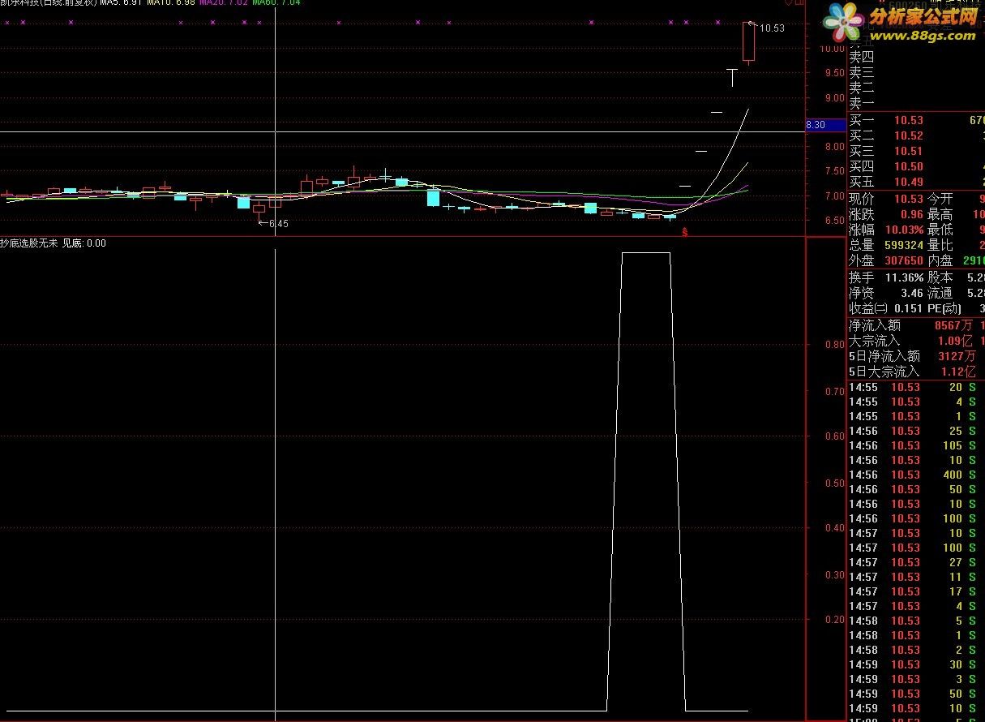Click the 卖四 ask row label
The height and width of the screenshot is (722, 985).
point(862,57)
